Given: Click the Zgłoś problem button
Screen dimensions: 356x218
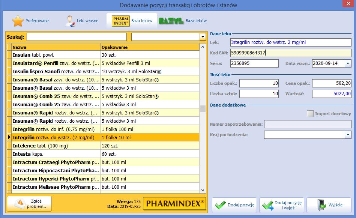Looking at the screenshot, I should (29, 204).
